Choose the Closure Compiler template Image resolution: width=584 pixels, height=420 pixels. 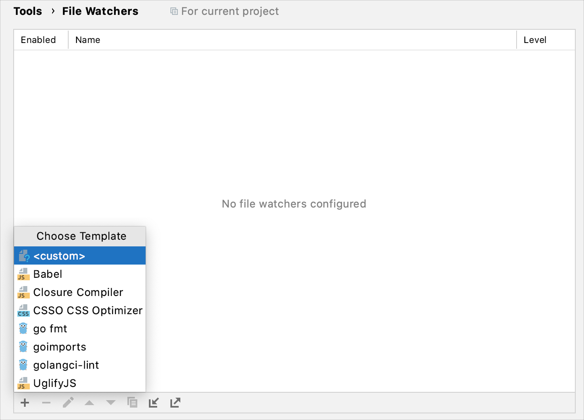pos(78,292)
